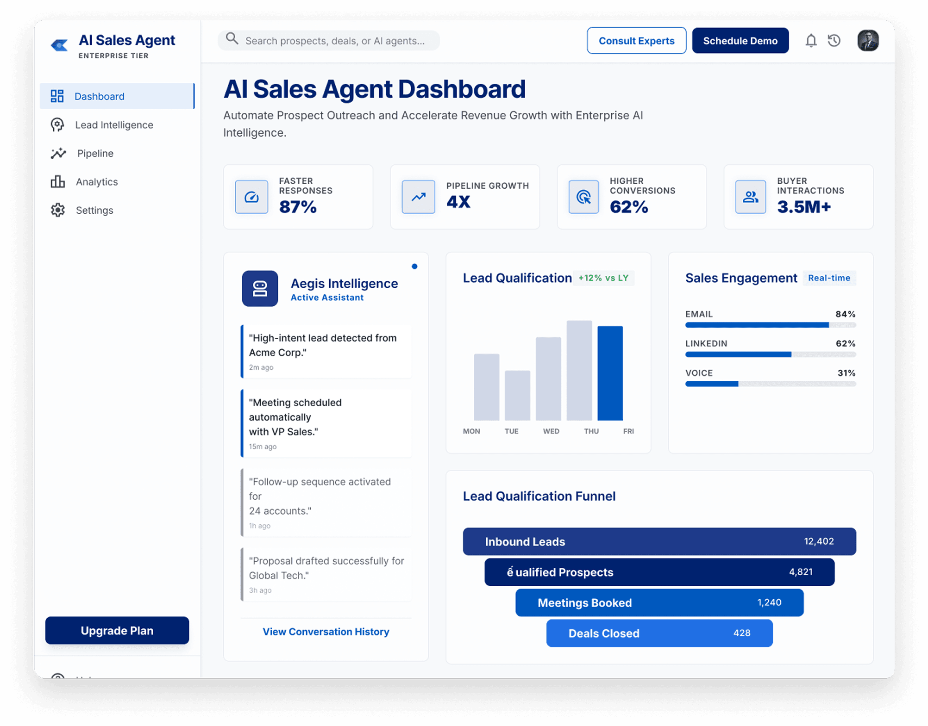928x726 pixels.
Task: Open the Meeting scheduled with VP Sales message
Action: (326, 423)
